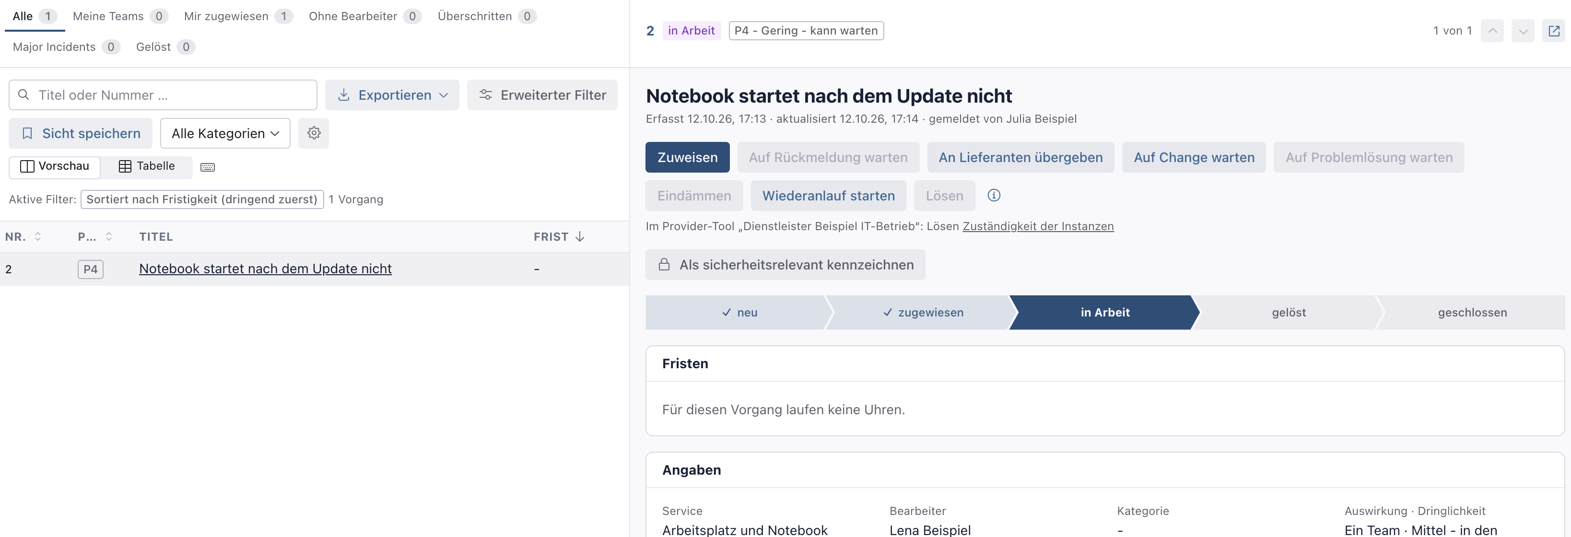Click the 'gelöst' progress step
The height and width of the screenshot is (537, 1571).
click(1288, 313)
